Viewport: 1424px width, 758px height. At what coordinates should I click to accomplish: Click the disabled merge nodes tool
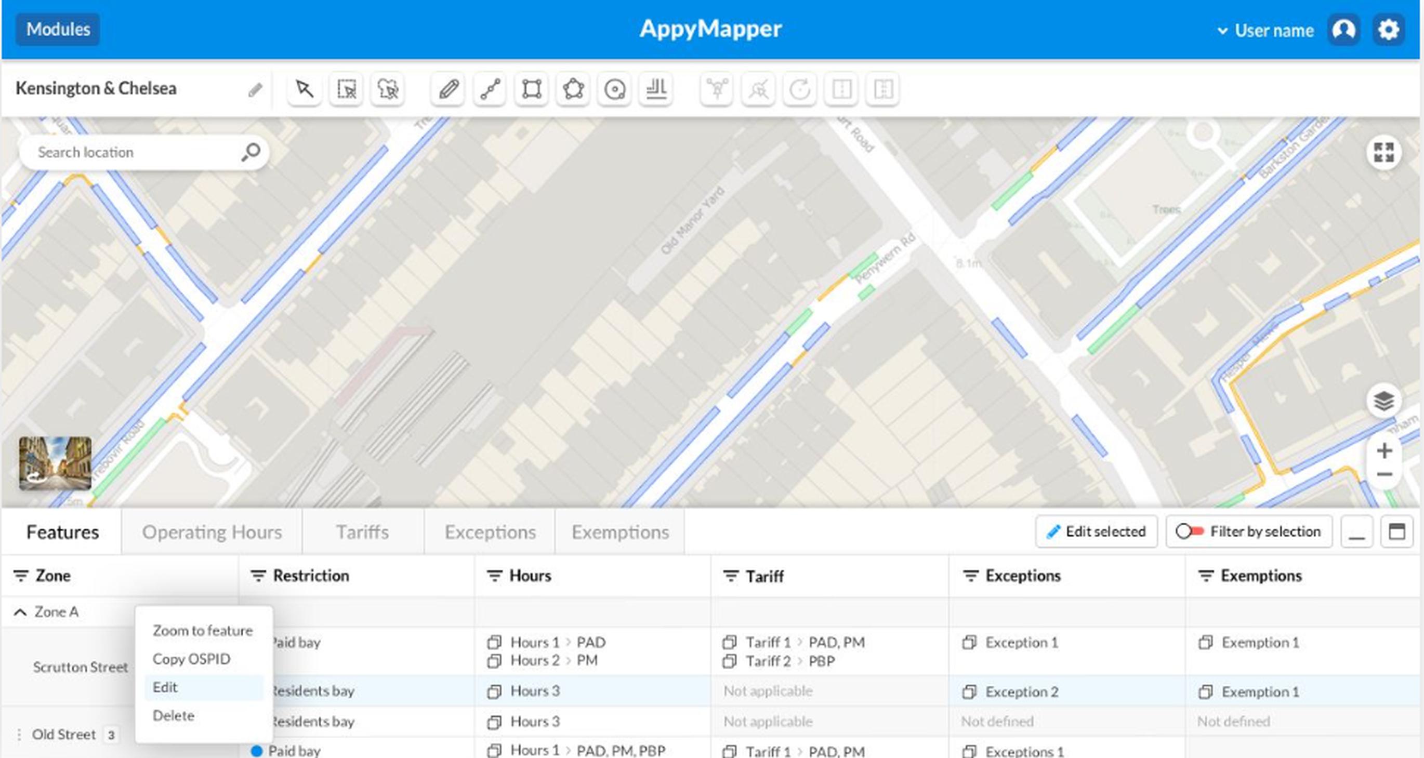click(717, 88)
